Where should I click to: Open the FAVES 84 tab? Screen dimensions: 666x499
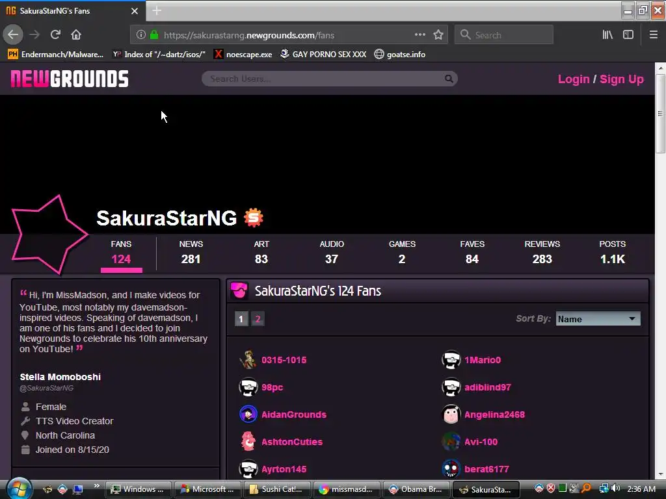point(472,253)
